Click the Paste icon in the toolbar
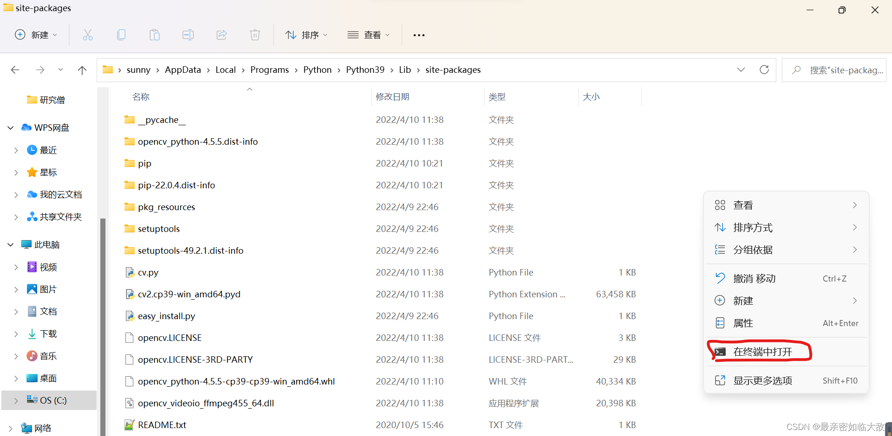Screen dimensions: 892x436 (155, 35)
